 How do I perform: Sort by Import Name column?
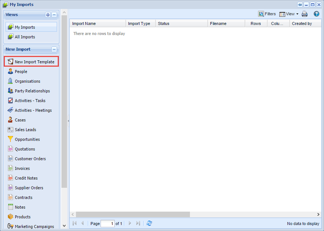pos(98,23)
